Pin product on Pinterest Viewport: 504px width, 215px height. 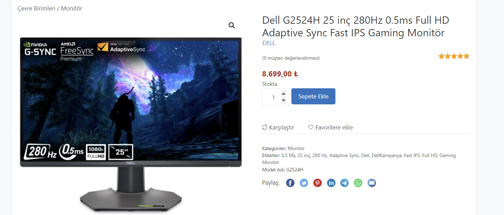pos(318,183)
